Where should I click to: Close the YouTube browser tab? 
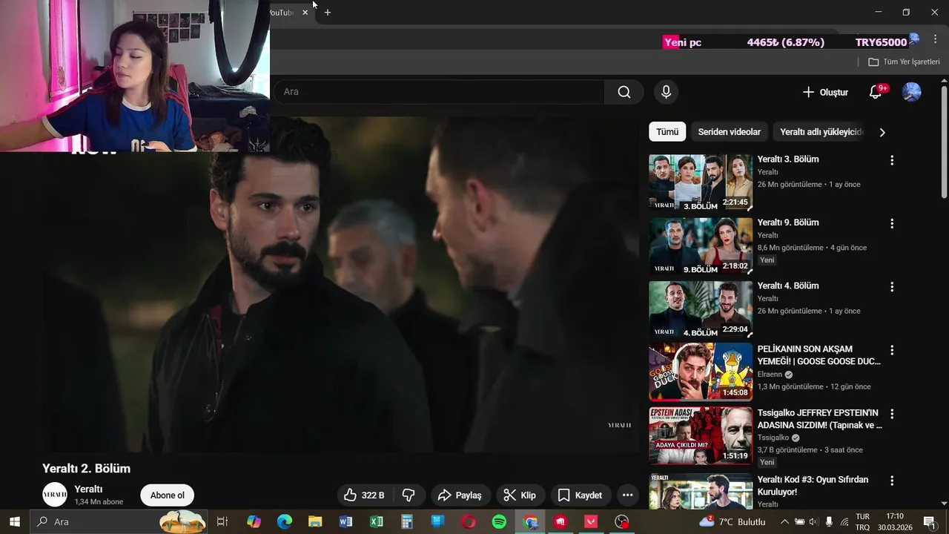pos(305,13)
